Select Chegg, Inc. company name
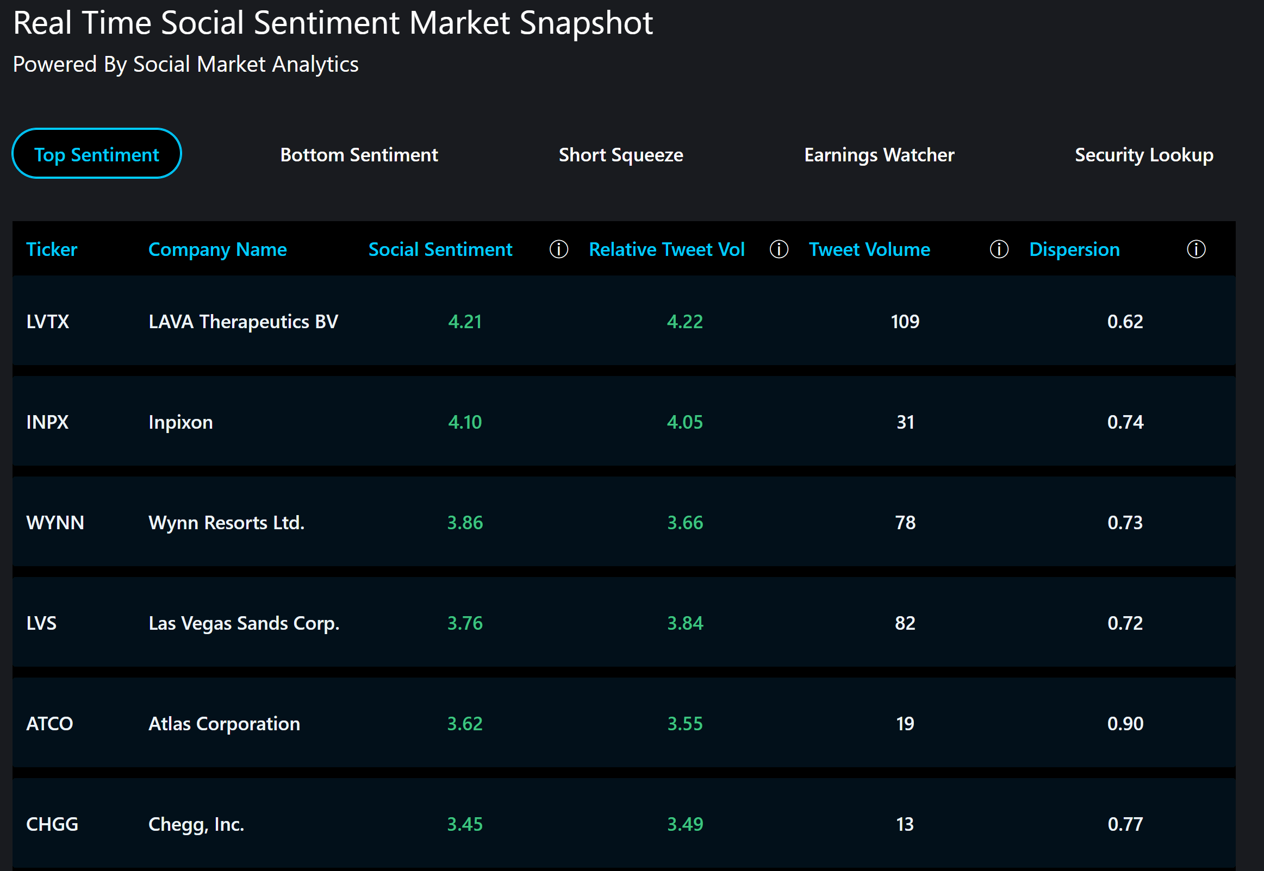This screenshot has height=871, width=1264. (197, 824)
